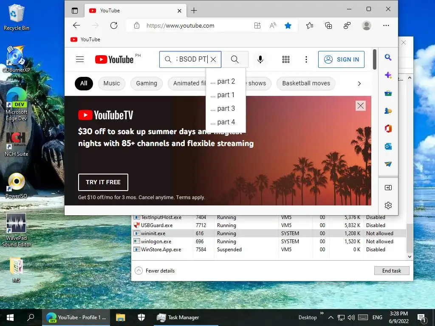Open a new Edge tab
The height and width of the screenshot is (326, 435).
coord(194,11)
